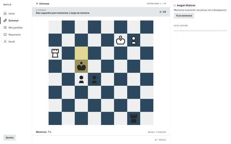
Task: Click 'Memoriza la posición' instruction text
Action: point(200,10)
